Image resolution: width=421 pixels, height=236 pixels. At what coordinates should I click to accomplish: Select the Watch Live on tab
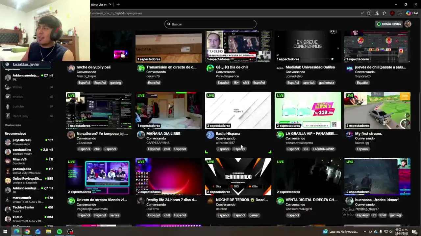[99, 4]
